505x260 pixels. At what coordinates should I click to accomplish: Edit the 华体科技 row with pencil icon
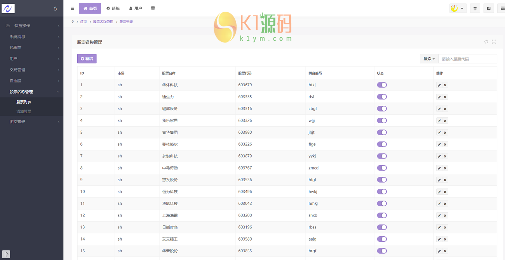(x=439, y=85)
